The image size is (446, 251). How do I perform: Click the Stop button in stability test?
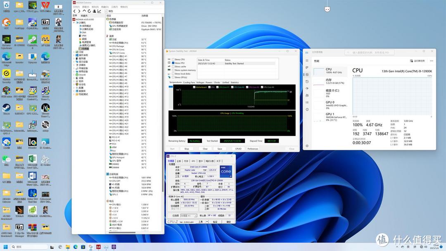coord(187,149)
